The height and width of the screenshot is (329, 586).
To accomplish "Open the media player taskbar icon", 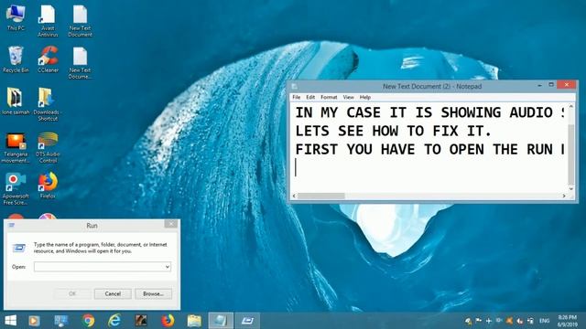I will pos(34,321).
